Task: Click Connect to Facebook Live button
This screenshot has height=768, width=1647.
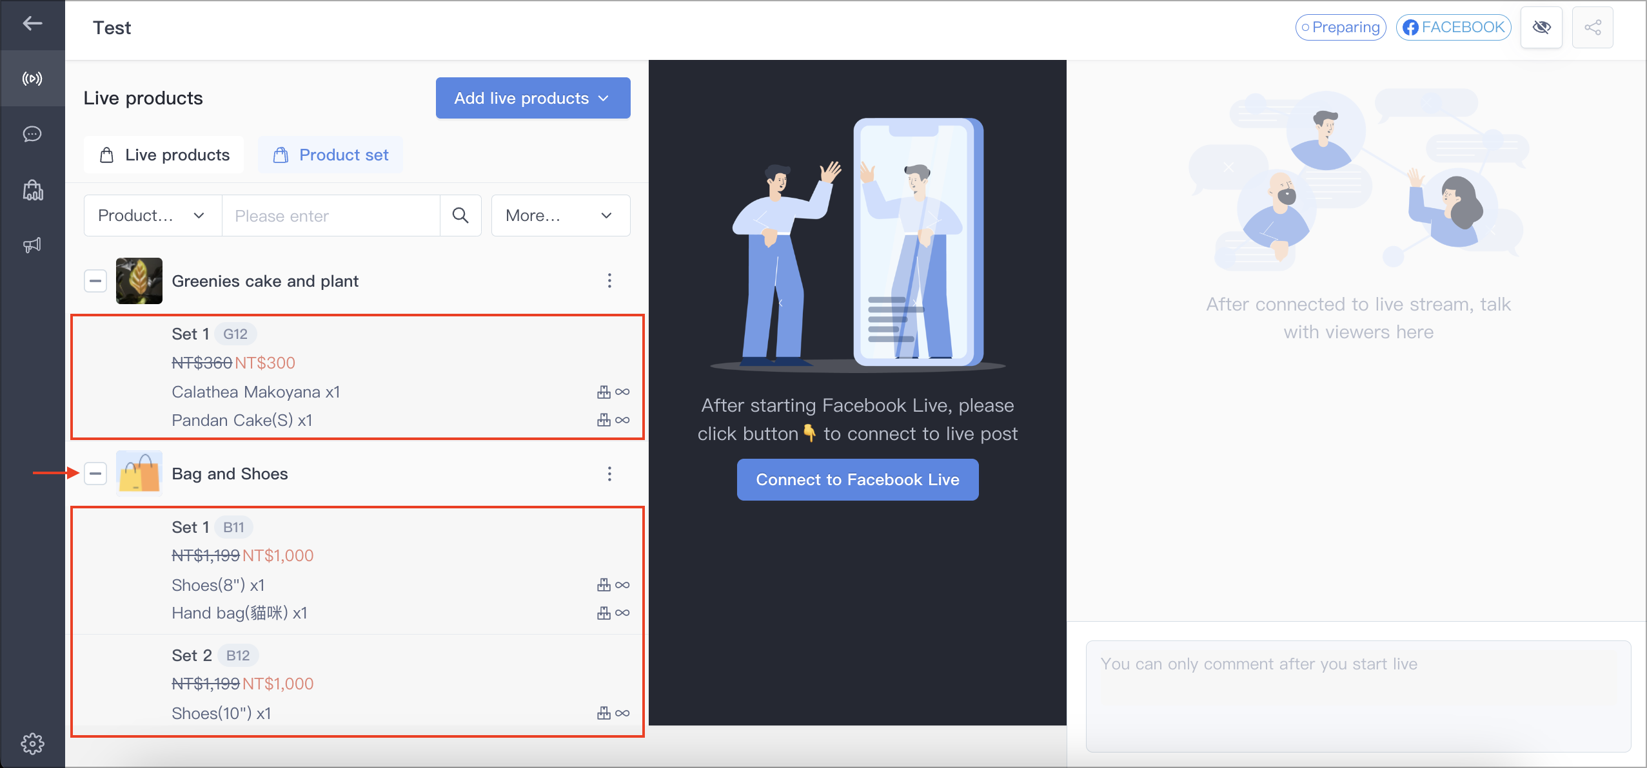Action: point(857,479)
